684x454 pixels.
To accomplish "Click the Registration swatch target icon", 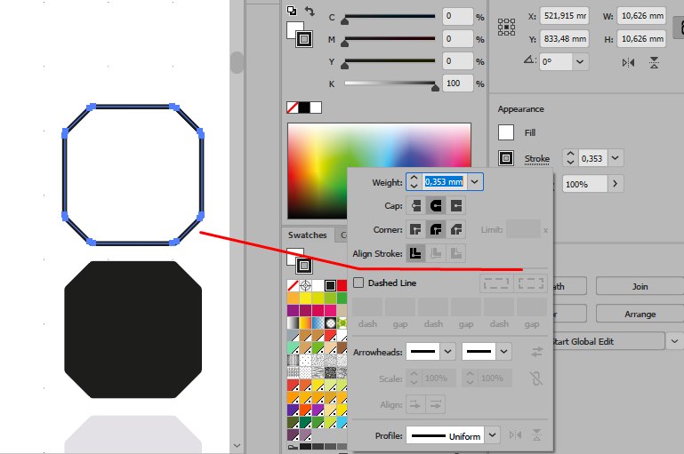I will [305, 285].
